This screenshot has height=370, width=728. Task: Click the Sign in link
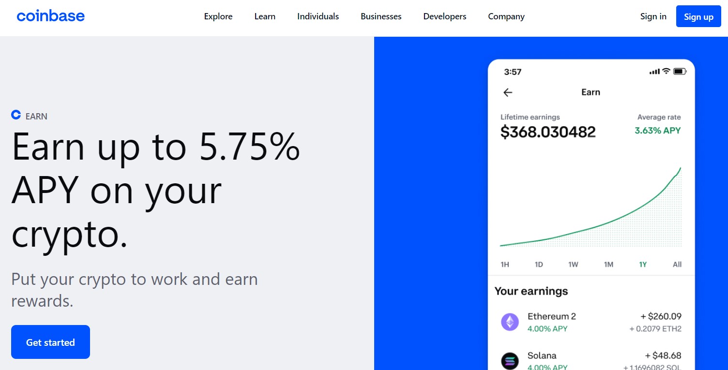click(x=653, y=16)
